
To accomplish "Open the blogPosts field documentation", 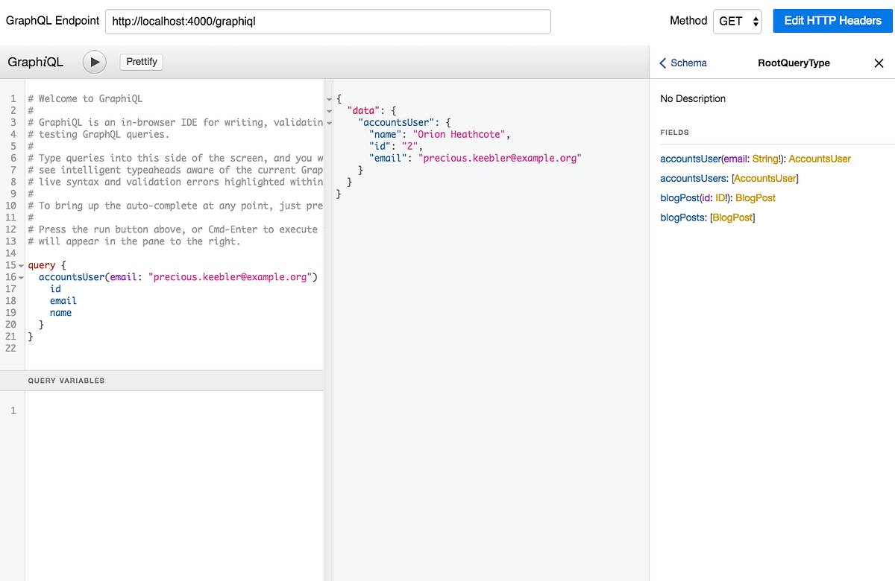I will pyautogui.click(x=682, y=217).
